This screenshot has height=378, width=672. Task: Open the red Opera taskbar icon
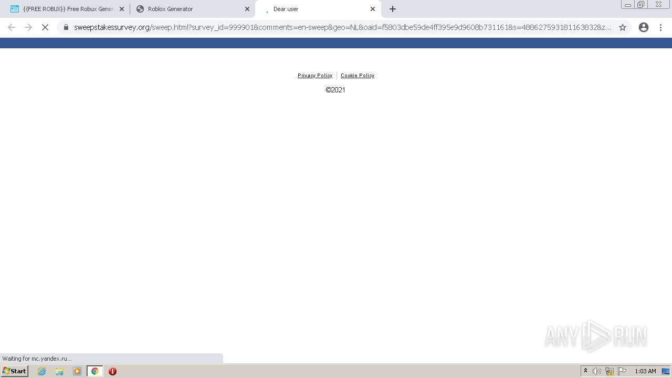click(x=112, y=371)
